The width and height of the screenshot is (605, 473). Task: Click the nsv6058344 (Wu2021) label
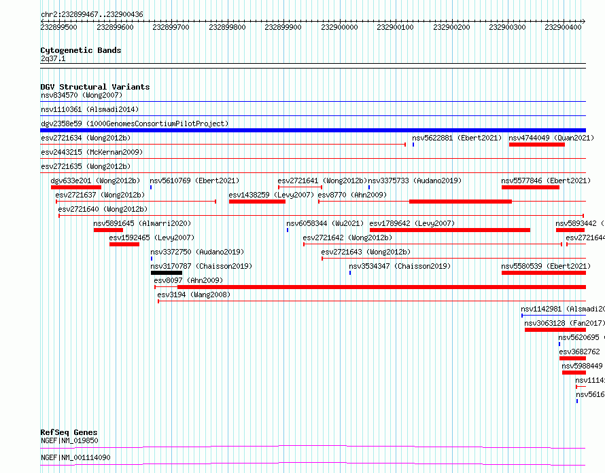(325, 223)
